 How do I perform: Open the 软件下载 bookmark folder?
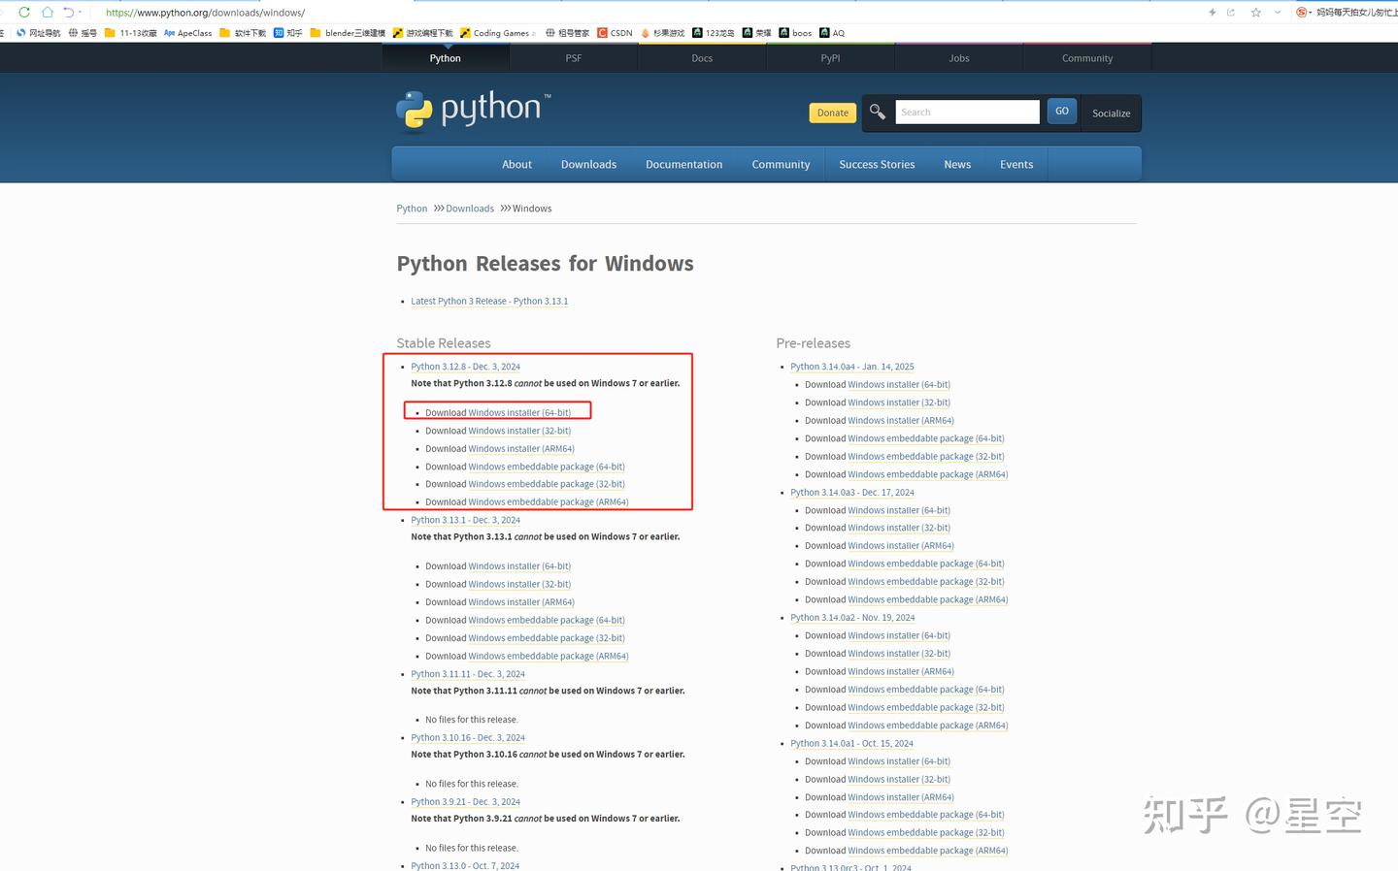[x=243, y=33]
